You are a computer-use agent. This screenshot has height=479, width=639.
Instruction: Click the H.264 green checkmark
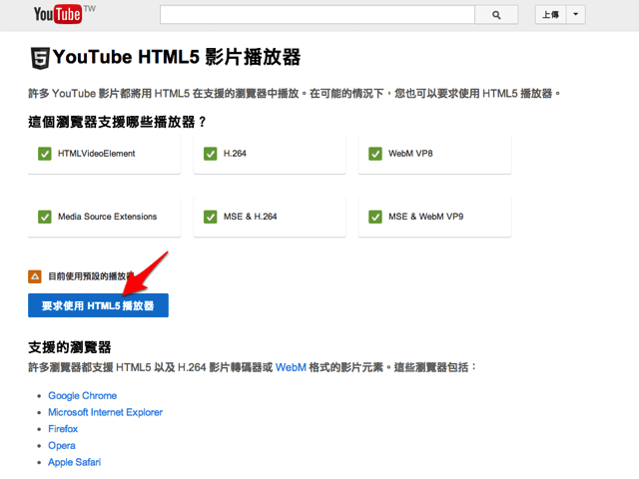coord(211,154)
